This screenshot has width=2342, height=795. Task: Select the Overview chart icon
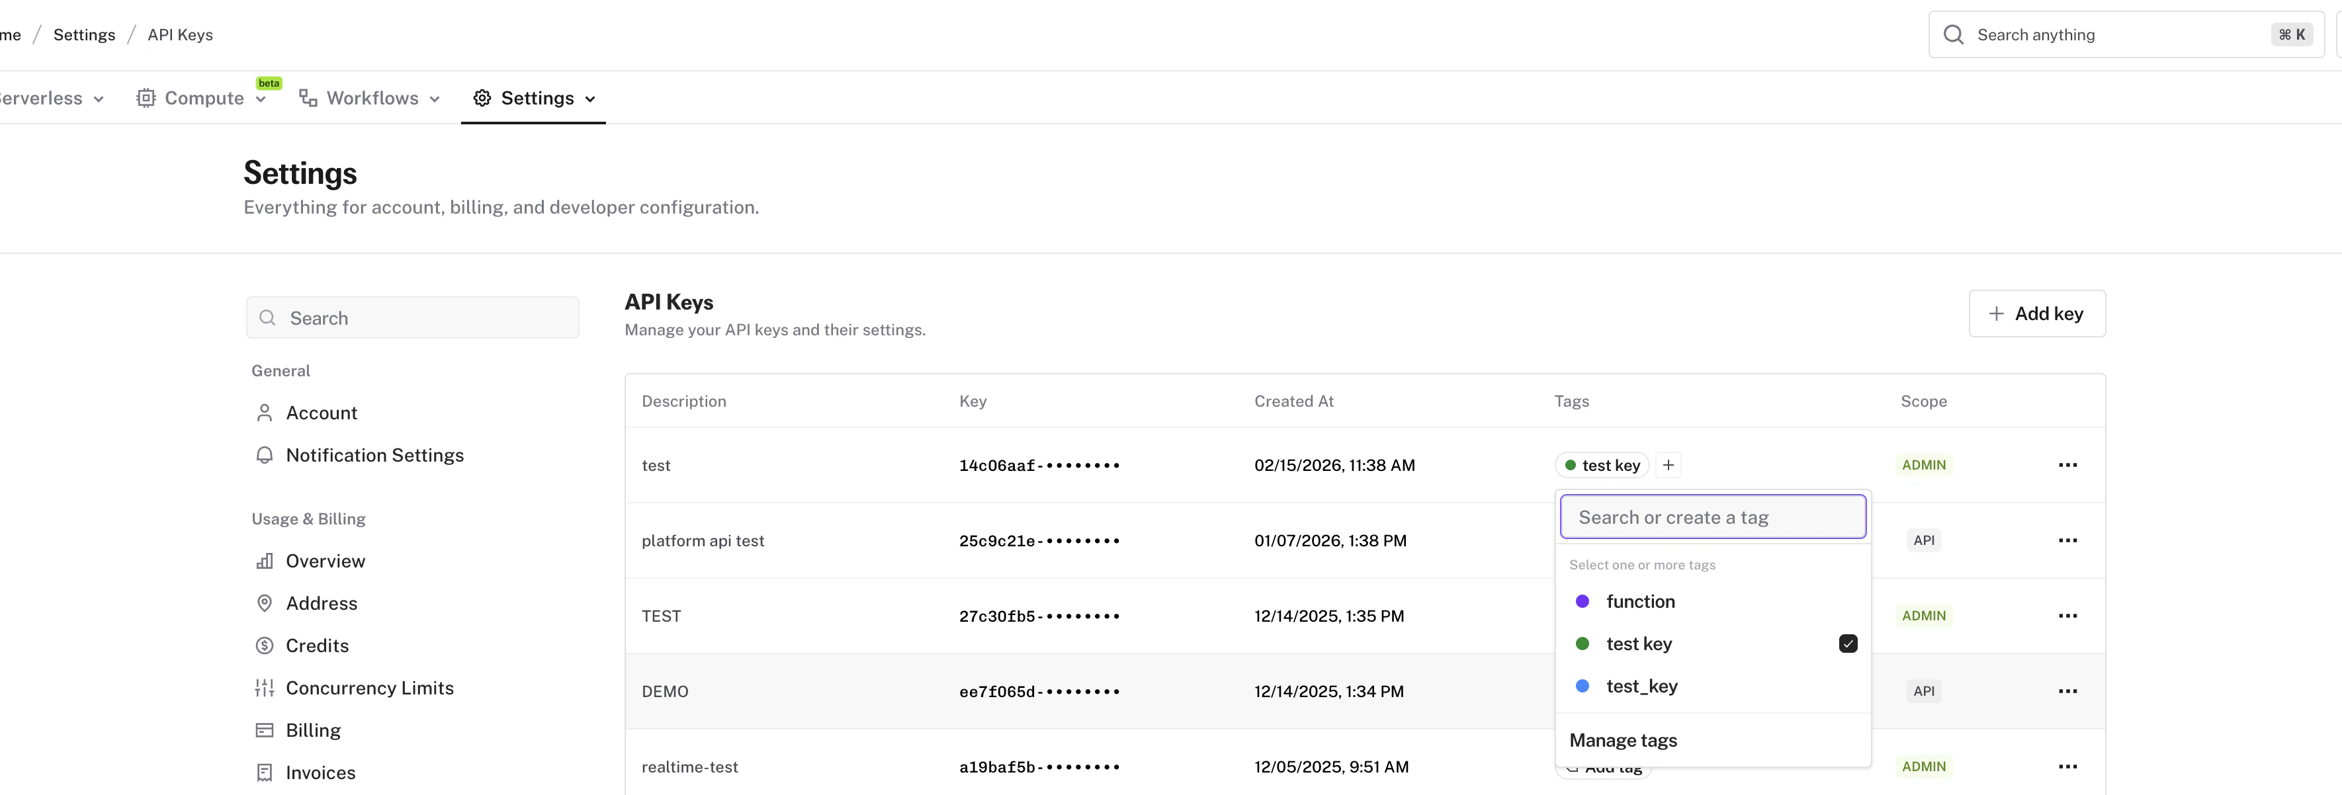265,561
